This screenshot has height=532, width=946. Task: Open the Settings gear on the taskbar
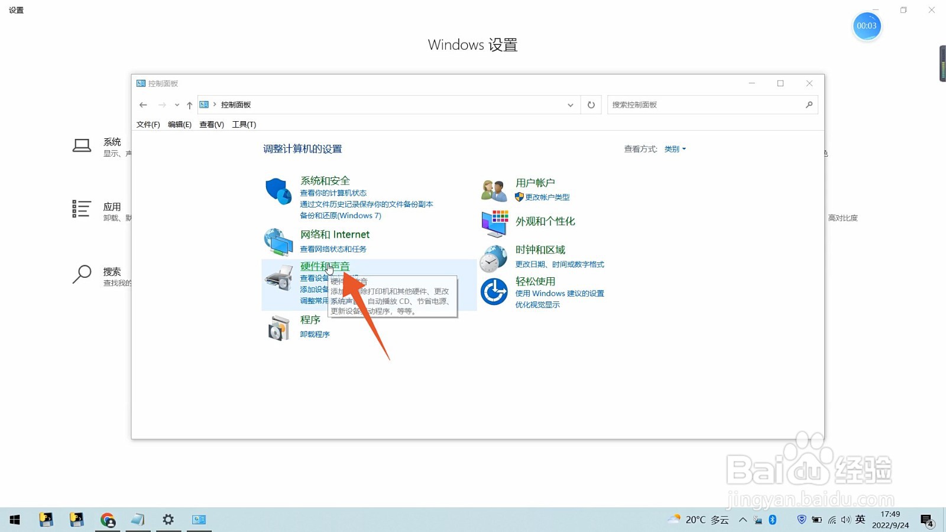(x=169, y=520)
